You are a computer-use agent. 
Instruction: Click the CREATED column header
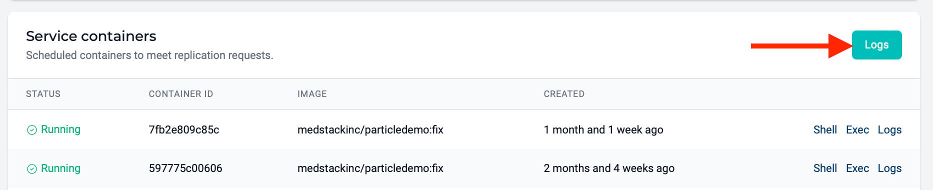564,94
